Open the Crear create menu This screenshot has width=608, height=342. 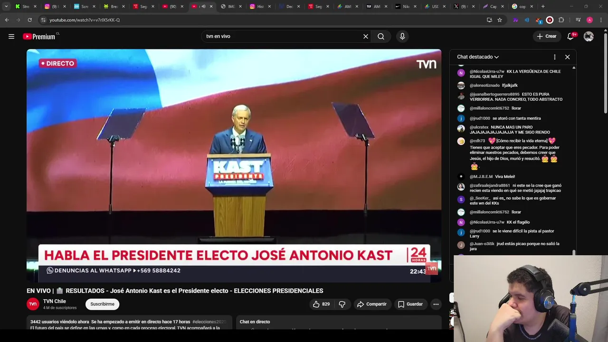(546, 37)
